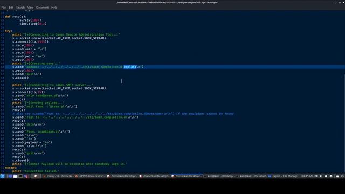
Task: Click the lock screen tray icon
Action: (x=337, y=176)
